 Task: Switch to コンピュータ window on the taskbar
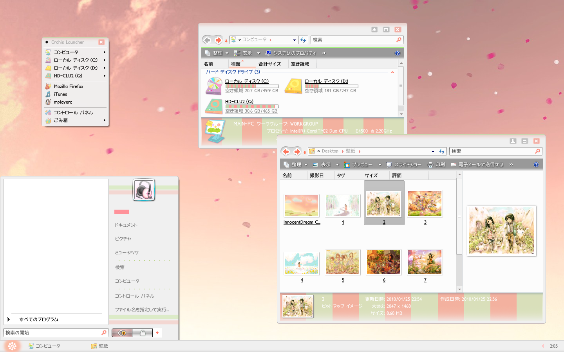point(45,346)
